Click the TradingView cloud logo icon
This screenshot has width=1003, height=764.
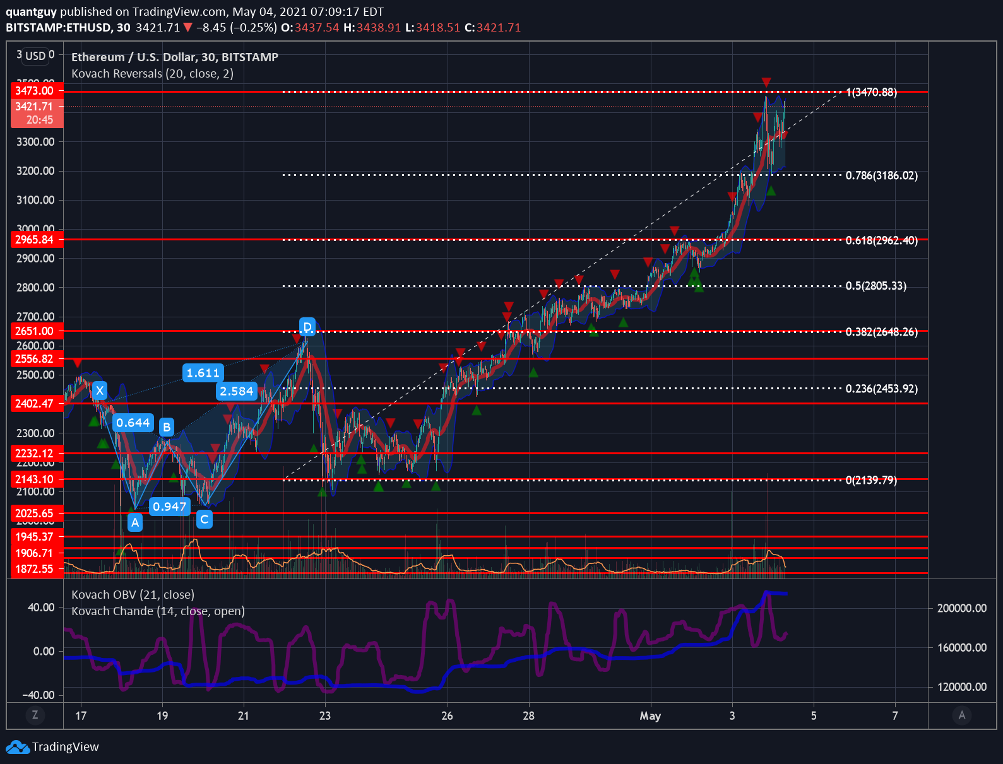[x=18, y=747]
